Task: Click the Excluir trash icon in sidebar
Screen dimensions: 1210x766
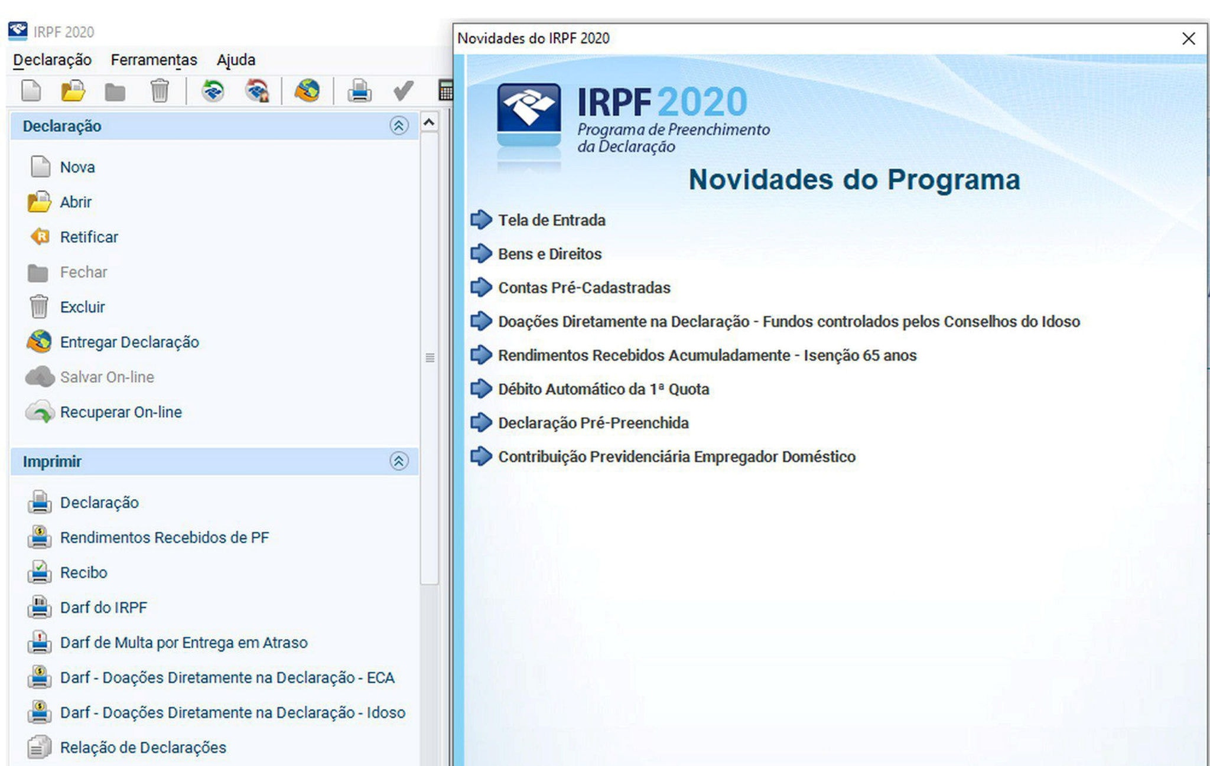Action: tap(39, 307)
